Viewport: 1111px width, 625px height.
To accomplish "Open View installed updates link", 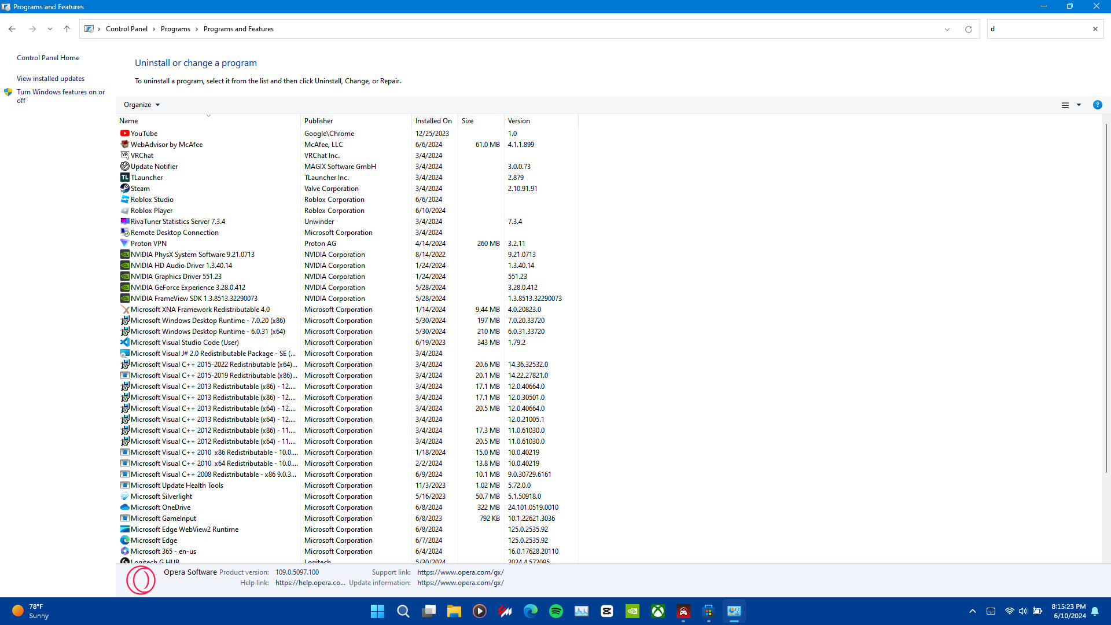I will coord(50,79).
